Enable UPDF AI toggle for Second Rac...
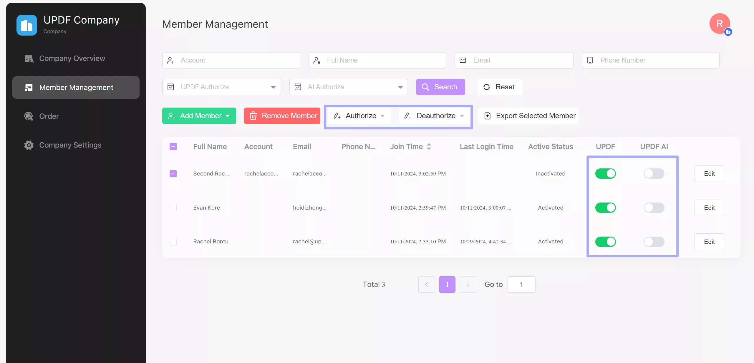This screenshot has height=363, width=754. pyautogui.click(x=654, y=174)
